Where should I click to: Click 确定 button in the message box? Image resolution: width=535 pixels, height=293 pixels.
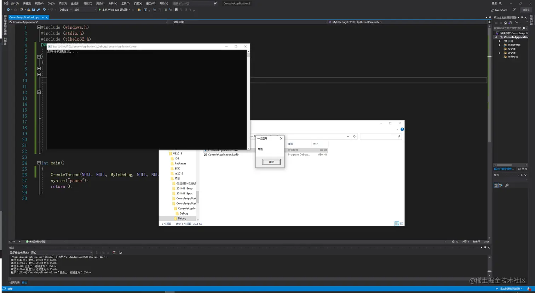click(x=271, y=162)
